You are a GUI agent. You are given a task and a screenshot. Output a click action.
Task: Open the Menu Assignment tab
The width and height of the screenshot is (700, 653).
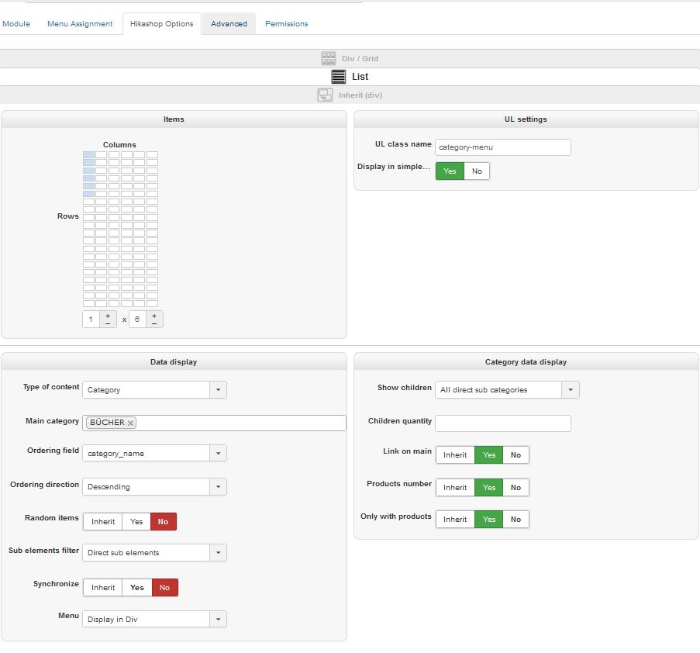80,24
